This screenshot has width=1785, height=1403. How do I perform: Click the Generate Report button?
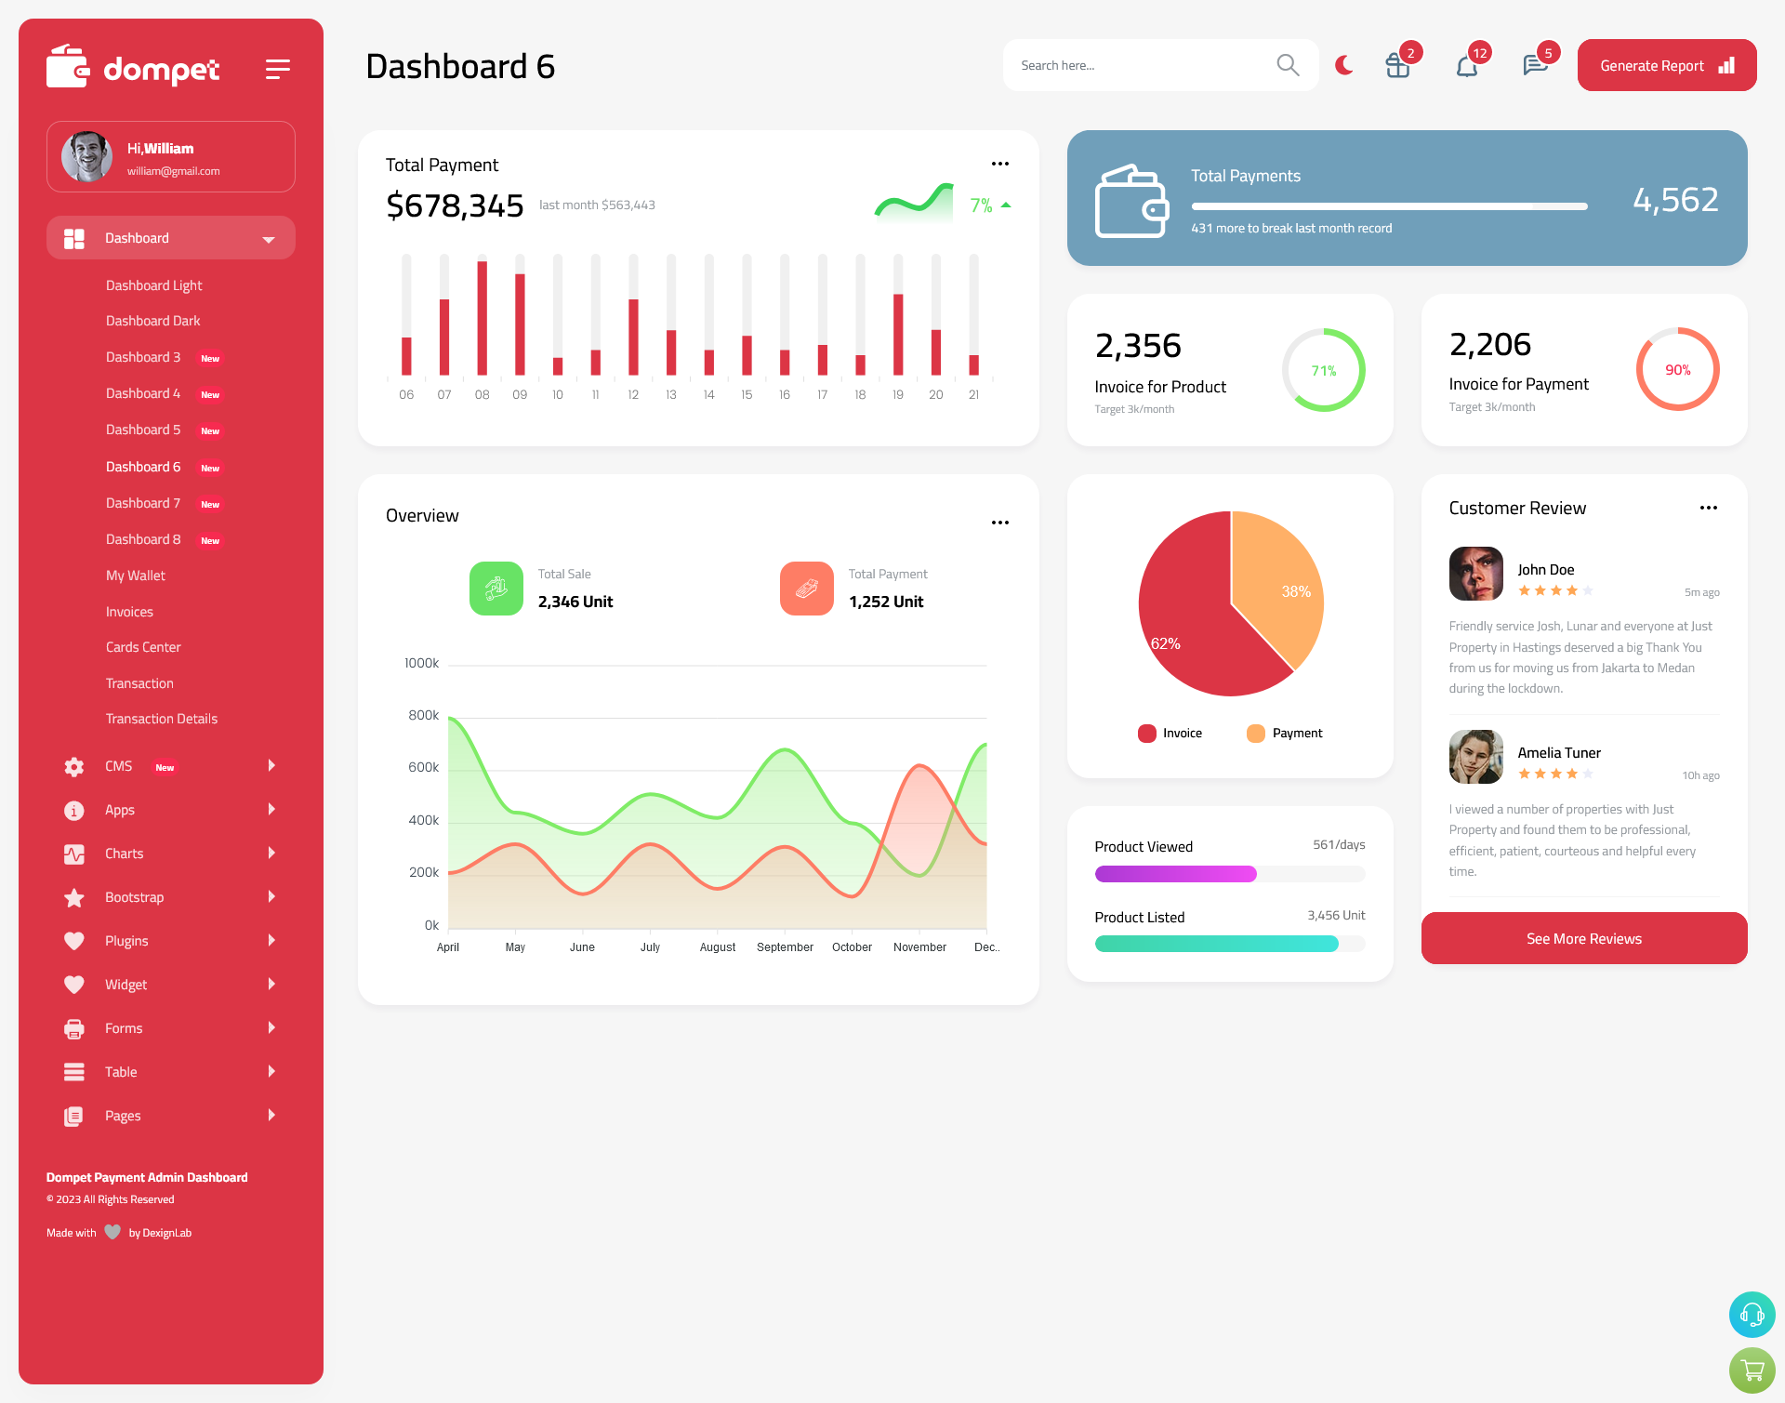[x=1665, y=64]
